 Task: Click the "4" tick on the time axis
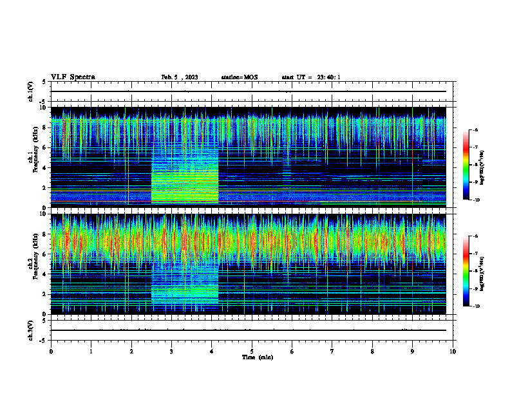pyautogui.click(x=212, y=352)
